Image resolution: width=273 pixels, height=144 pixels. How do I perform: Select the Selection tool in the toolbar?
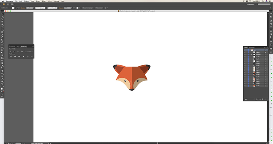pyautogui.click(x=2, y=15)
